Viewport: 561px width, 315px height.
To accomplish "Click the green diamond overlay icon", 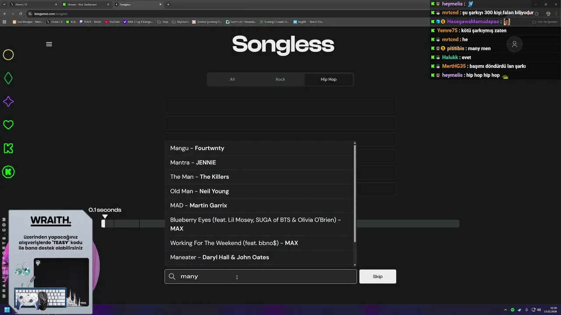I will coord(8,78).
